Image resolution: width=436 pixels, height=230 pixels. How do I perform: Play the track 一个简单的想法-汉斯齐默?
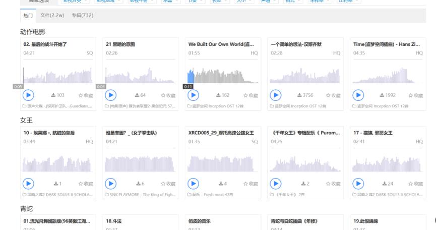[276, 95]
